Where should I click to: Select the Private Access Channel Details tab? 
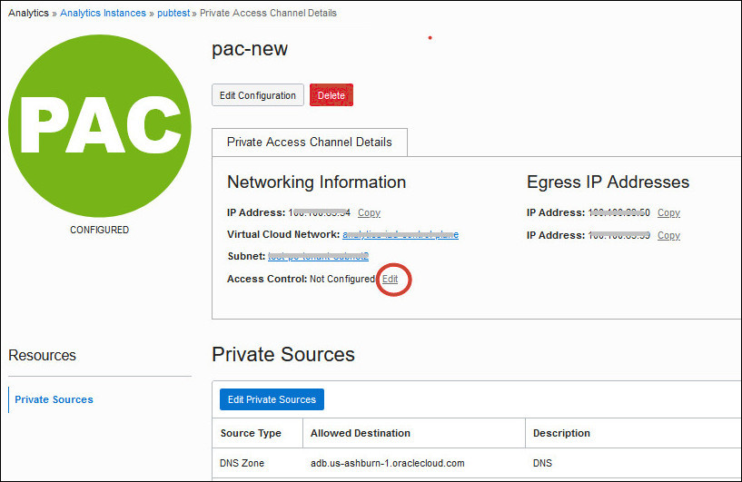pos(310,142)
